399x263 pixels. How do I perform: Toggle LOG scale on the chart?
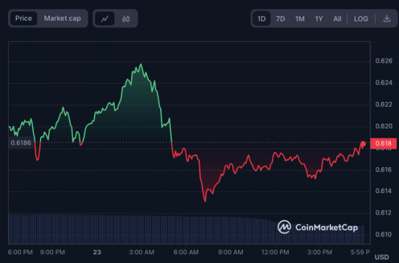[x=361, y=19]
